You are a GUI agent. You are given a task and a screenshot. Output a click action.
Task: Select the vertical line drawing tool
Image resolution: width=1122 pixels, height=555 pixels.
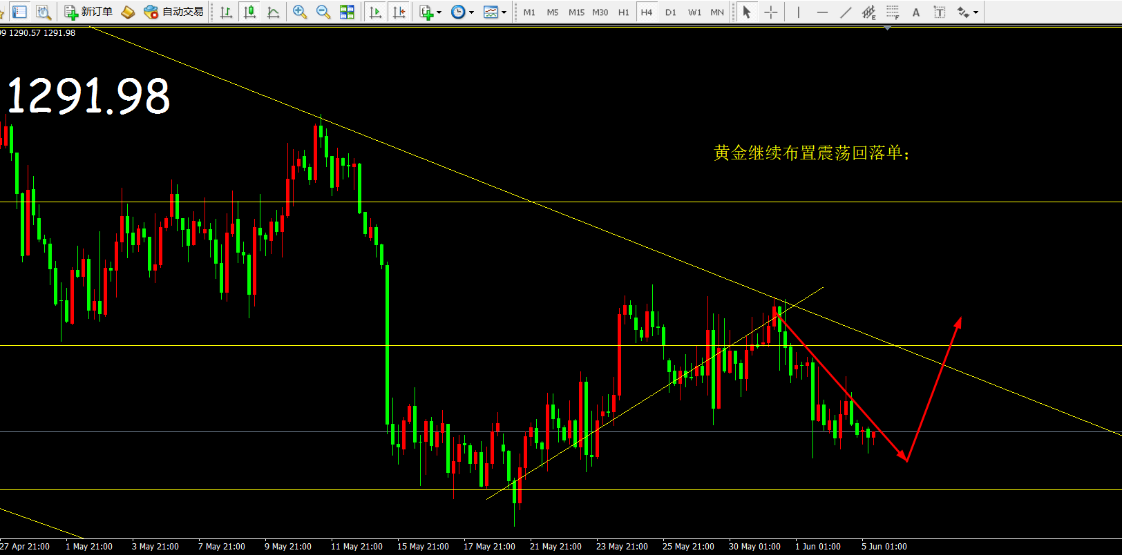(x=799, y=12)
